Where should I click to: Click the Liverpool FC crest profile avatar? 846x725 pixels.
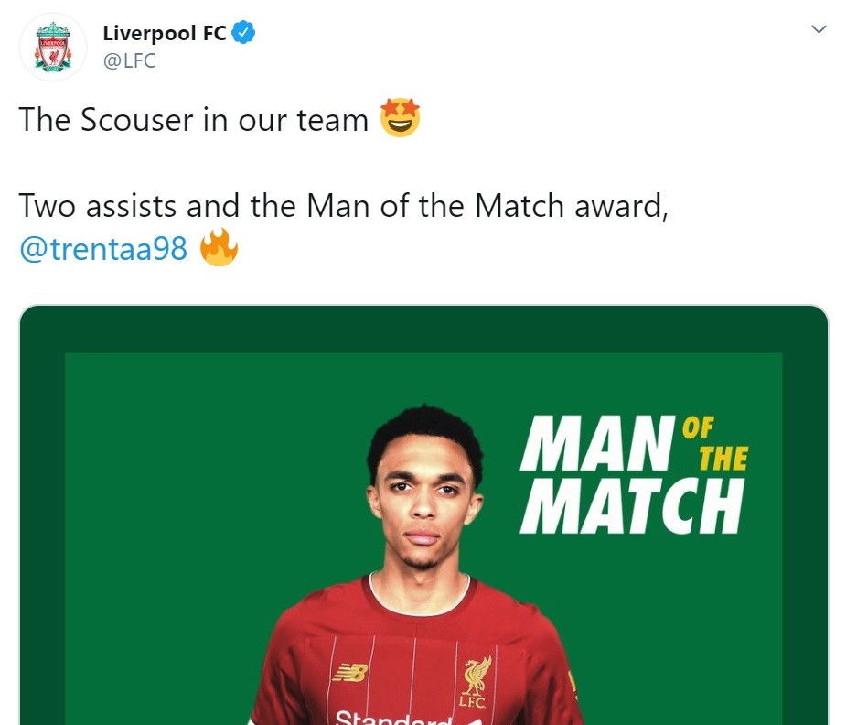point(53,47)
